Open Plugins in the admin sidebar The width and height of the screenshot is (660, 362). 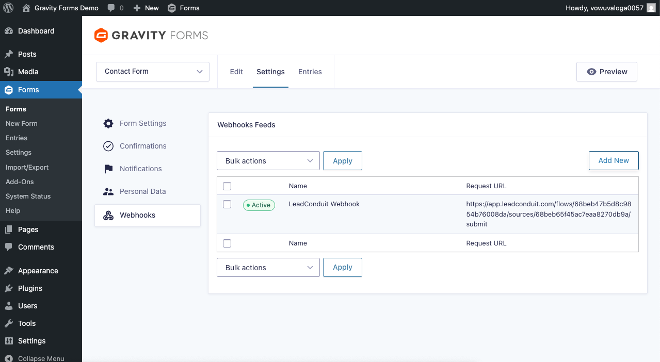point(30,288)
